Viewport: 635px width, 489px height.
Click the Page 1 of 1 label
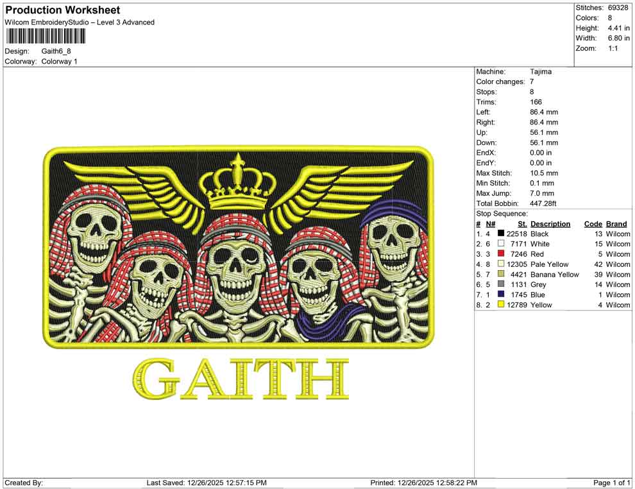click(610, 483)
